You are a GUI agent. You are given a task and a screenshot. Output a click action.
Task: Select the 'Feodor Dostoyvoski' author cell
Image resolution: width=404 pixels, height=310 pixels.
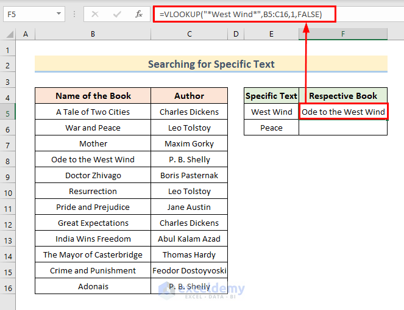[190, 270]
